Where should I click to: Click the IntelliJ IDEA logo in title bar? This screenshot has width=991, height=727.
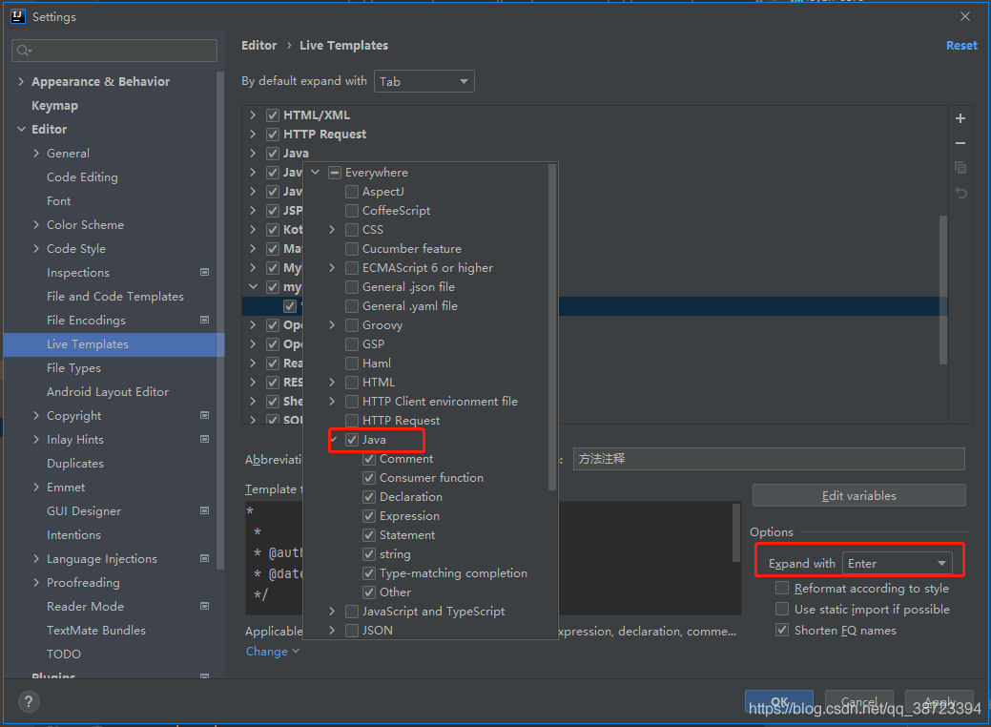pos(18,16)
